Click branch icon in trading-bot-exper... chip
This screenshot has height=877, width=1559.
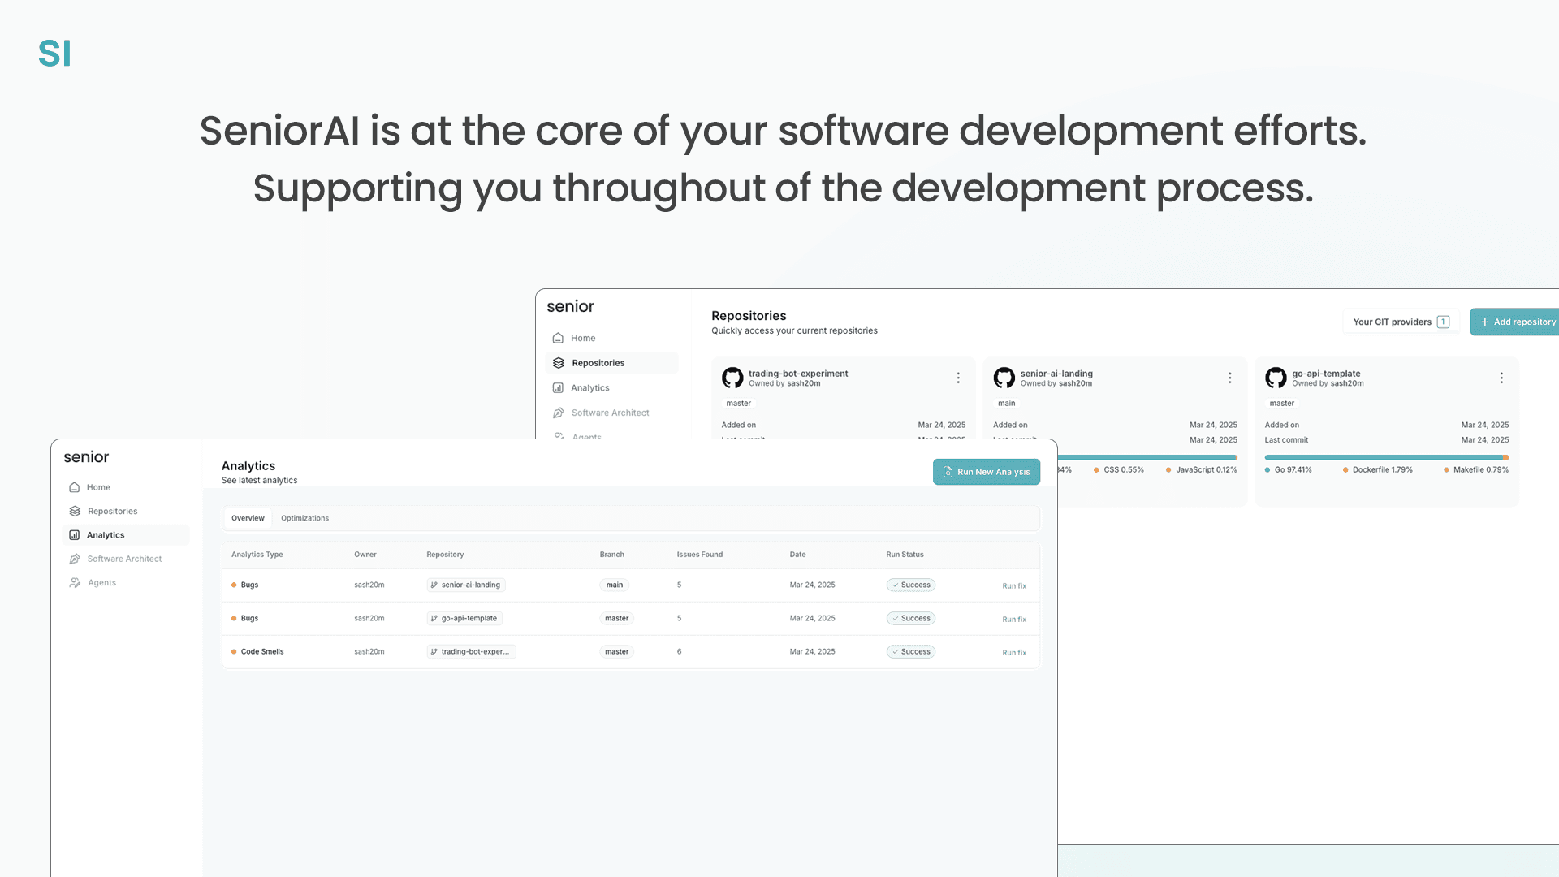click(434, 651)
